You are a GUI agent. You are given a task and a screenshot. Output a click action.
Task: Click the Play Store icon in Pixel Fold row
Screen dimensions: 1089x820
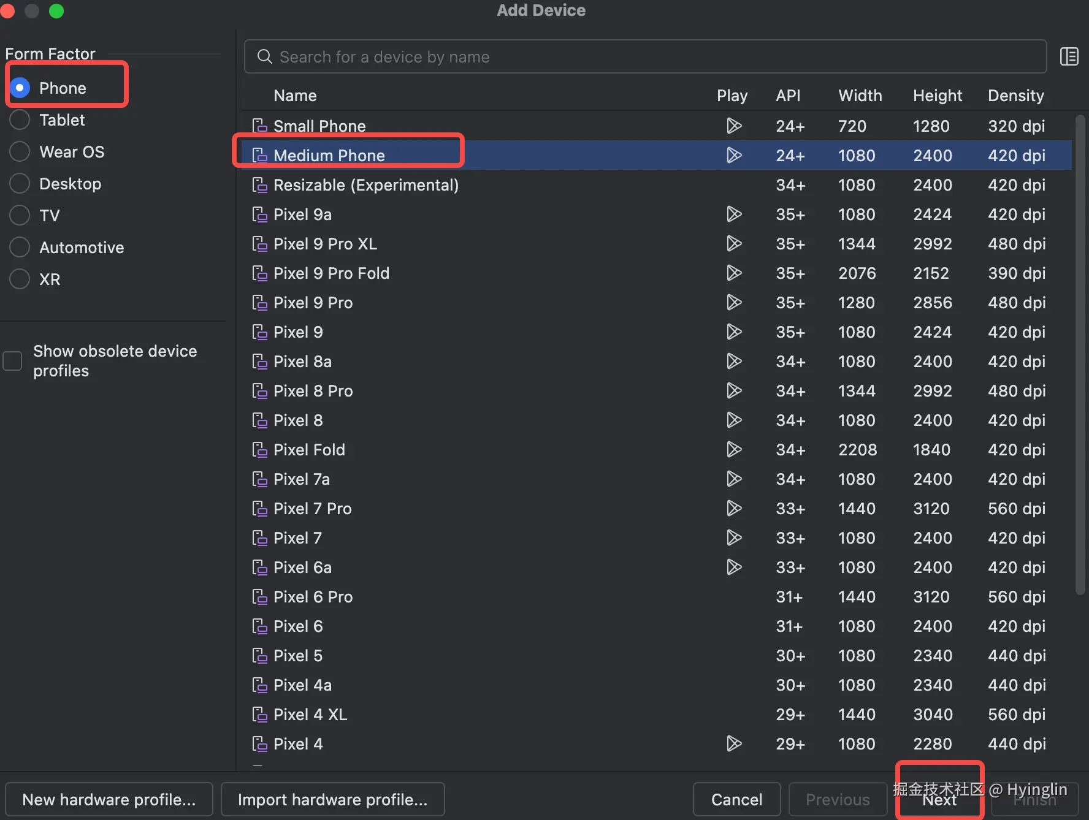click(733, 449)
